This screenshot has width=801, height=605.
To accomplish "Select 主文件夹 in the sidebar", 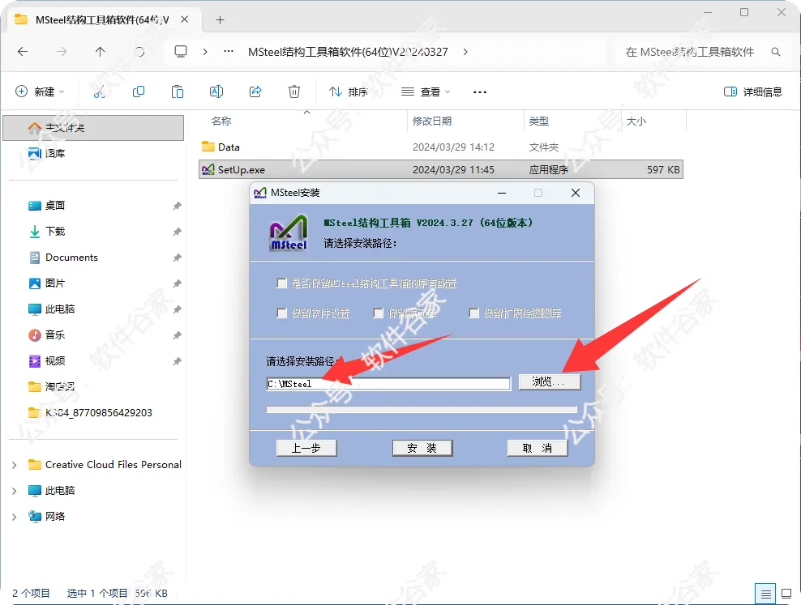I will (x=93, y=127).
